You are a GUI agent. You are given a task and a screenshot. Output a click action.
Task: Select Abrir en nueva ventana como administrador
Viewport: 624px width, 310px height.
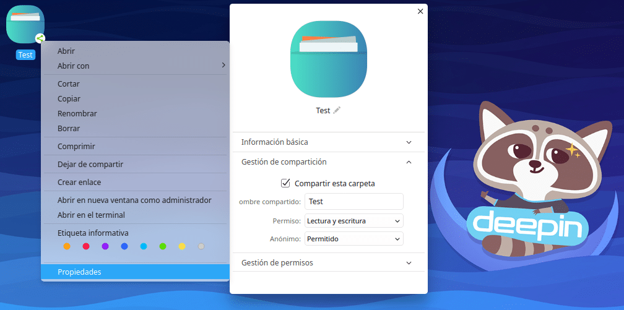[136, 200]
